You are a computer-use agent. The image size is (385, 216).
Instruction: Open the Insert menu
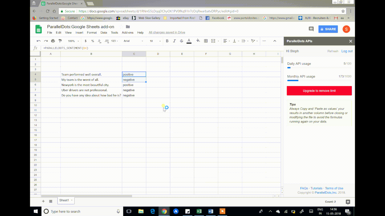(x=79, y=33)
